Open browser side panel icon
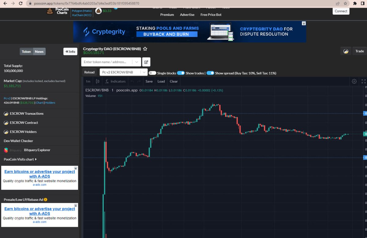367x238 pixels. click(363, 3)
